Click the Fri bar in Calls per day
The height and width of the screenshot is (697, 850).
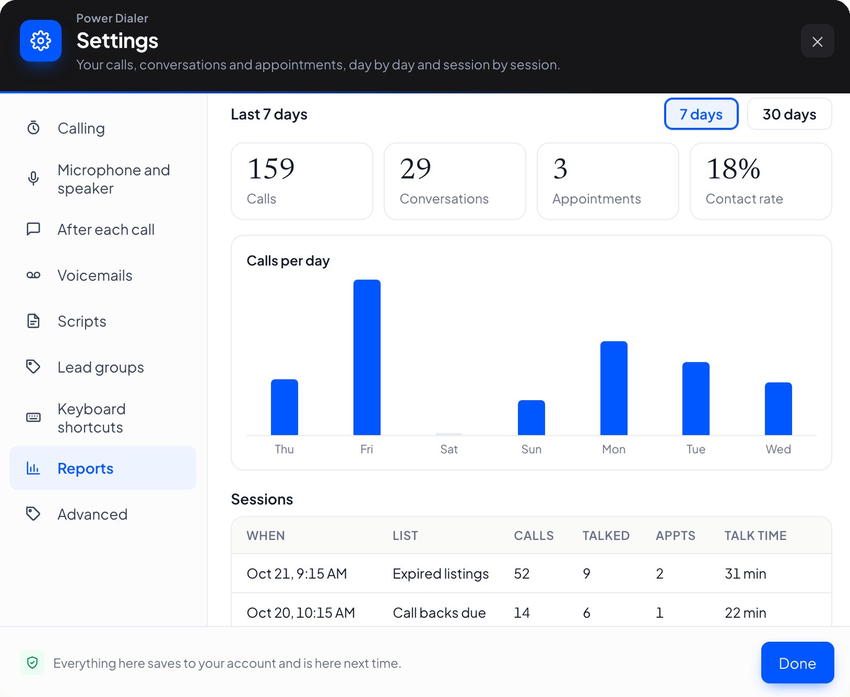[367, 357]
